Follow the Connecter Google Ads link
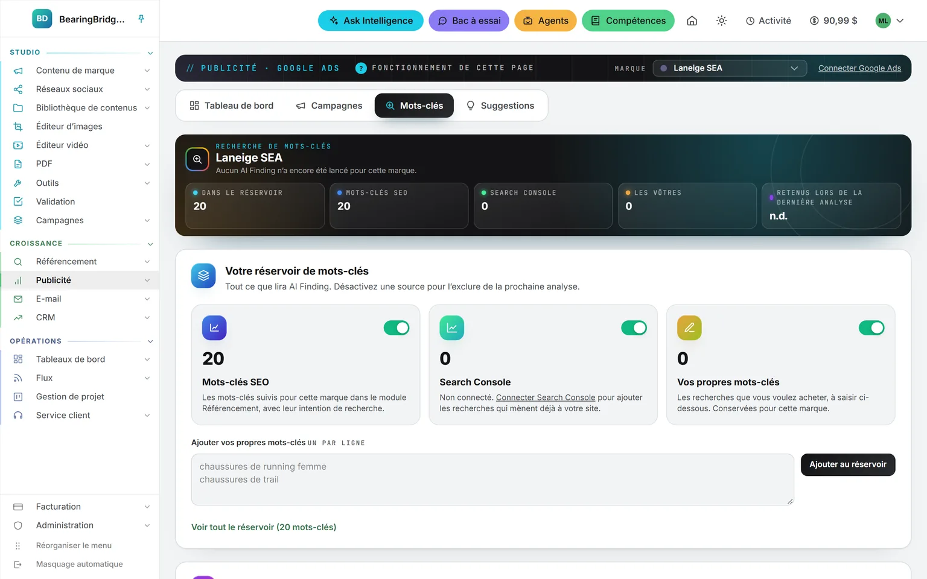Screen dimensions: 927x579 [x=859, y=68]
